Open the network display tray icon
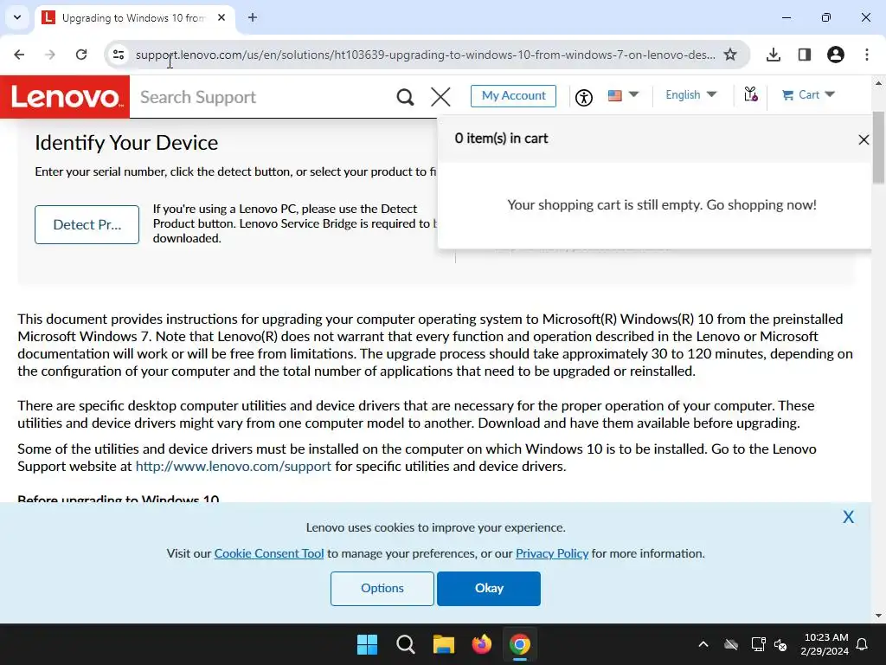Viewport: 886px width, 665px height. 758,644
